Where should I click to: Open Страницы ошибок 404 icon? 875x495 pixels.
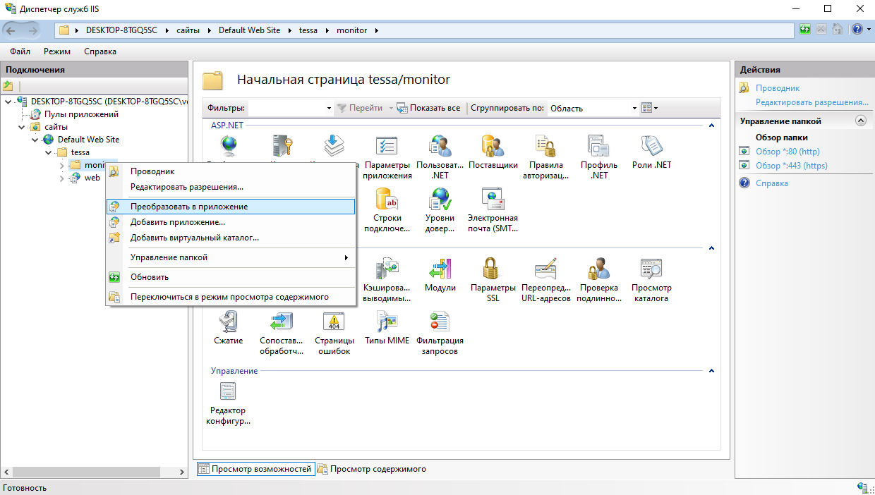coord(334,322)
